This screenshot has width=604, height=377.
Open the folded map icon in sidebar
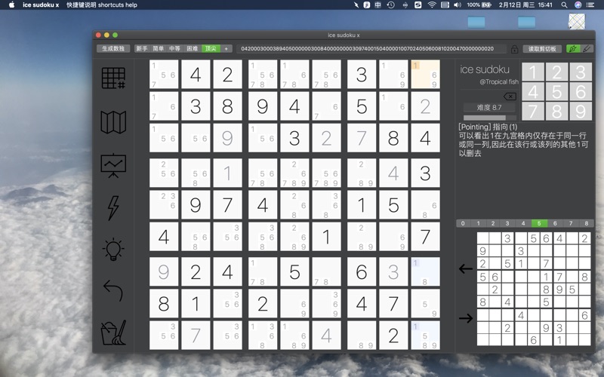pos(113,122)
